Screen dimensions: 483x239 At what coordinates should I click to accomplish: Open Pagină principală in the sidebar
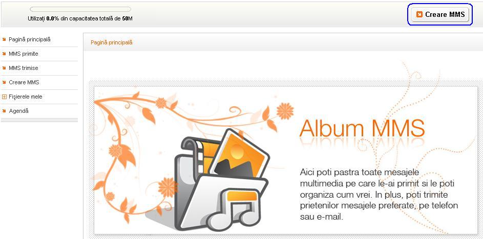30,40
